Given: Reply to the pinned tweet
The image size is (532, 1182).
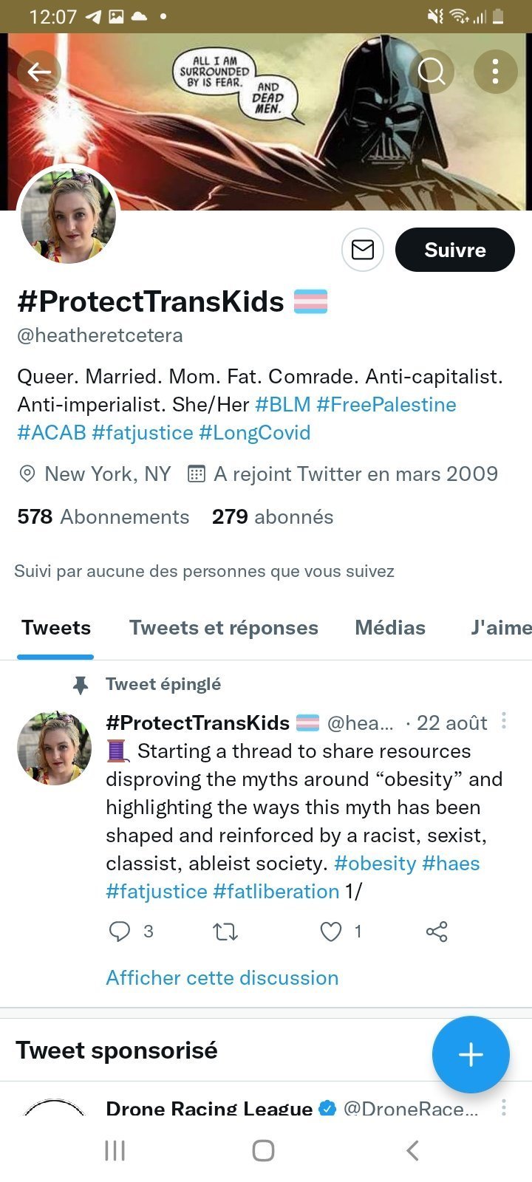Looking at the screenshot, I should click(x=120, y=932).
